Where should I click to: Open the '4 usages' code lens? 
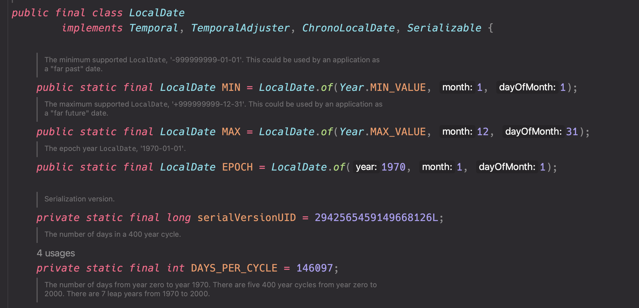point(56,253)
